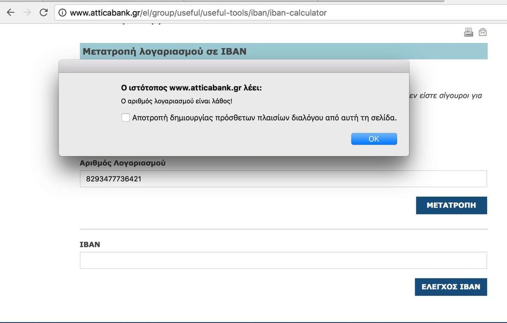Click the email page icon
Viewport: 507px width, 323px height.
[483, 32]
